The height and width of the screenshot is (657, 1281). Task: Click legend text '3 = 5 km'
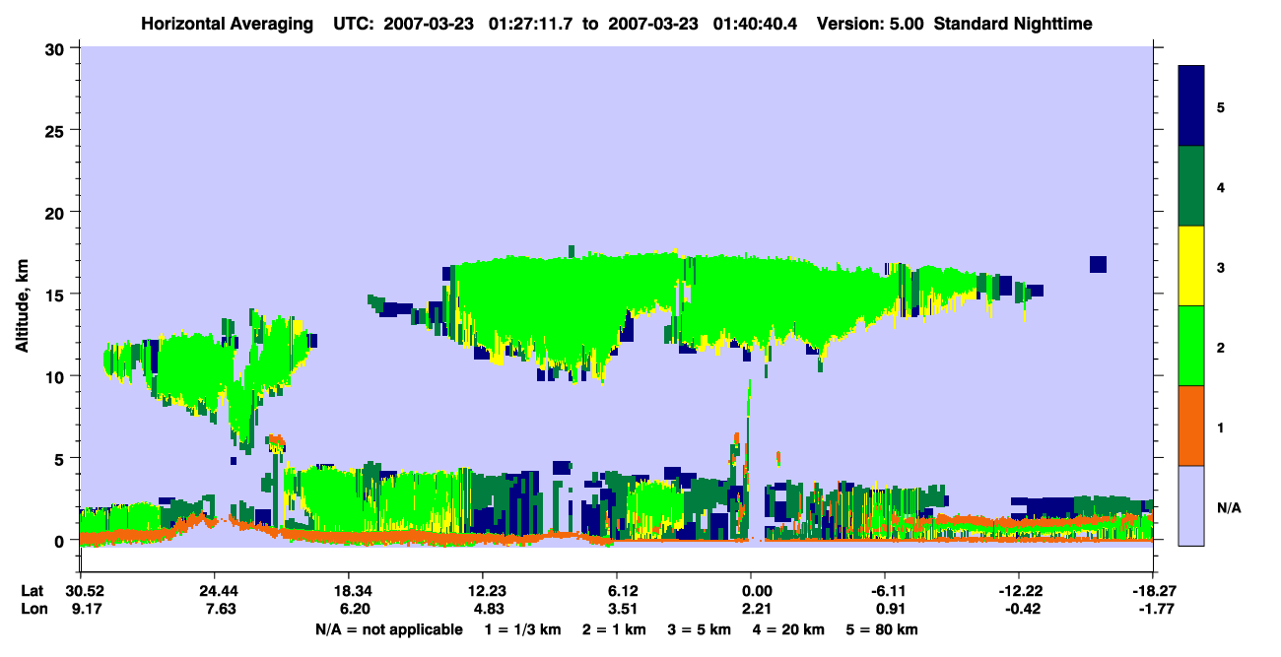700,629
